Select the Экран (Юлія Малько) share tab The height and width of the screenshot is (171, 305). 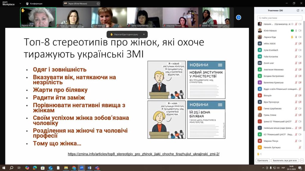pos(79,4)
